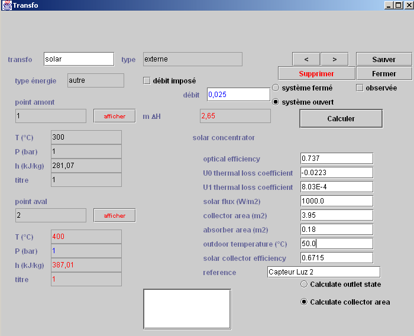Click the type field showing externe

coord(193,59)
